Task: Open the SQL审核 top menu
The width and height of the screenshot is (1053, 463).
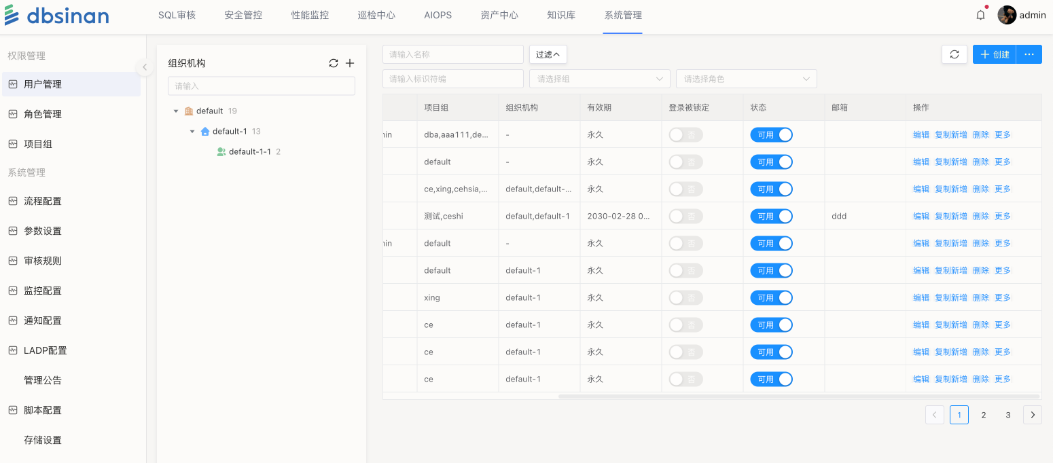Action: (x=177, y=15)
